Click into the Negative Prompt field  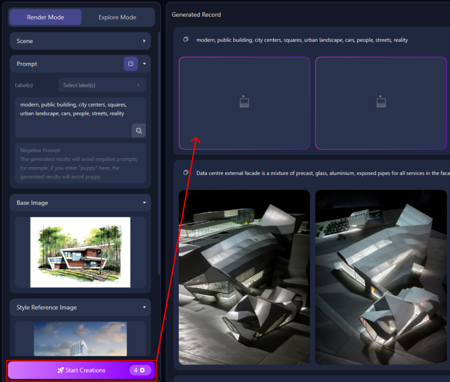click(x=80, y=163)
